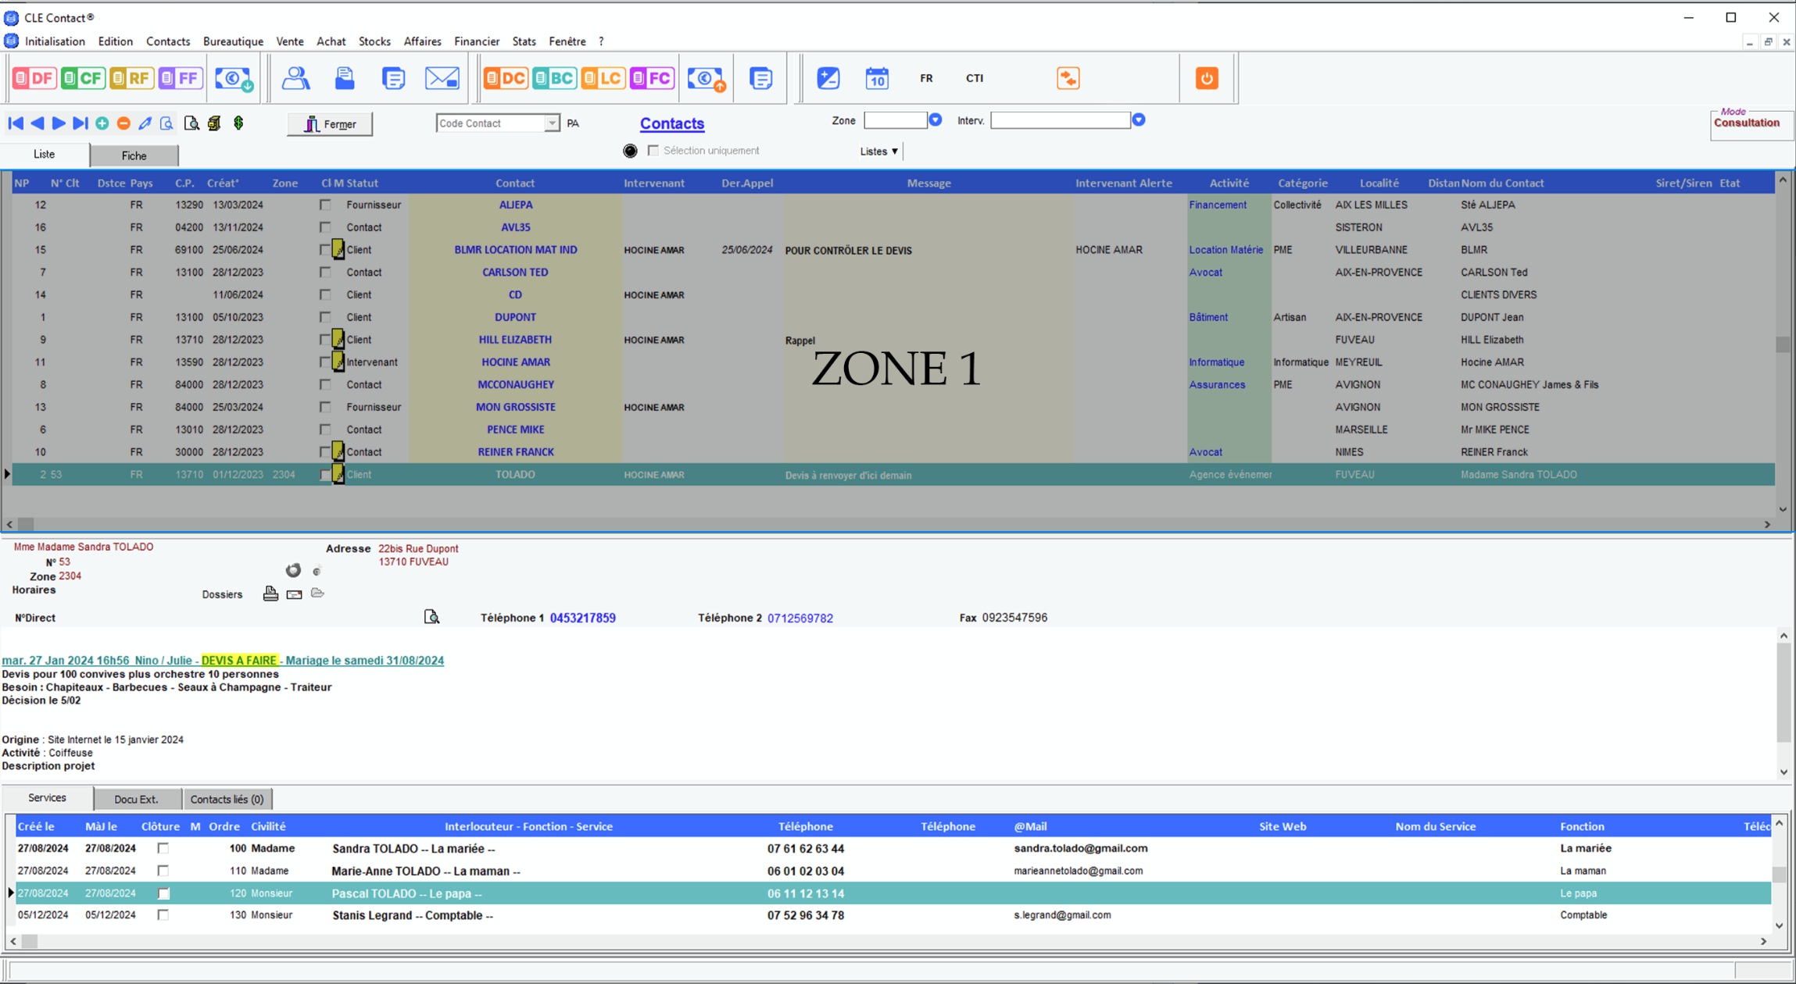Open the DF document toolbar icon

coord(34,78)
